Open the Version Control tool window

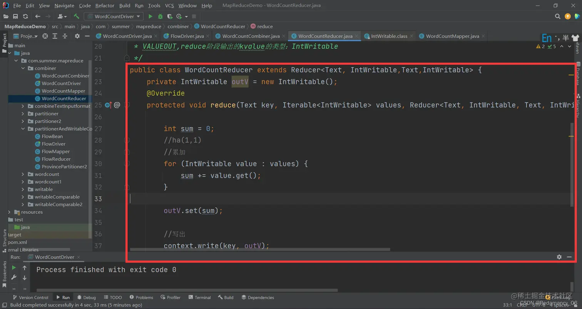click(x=30, y=297)
